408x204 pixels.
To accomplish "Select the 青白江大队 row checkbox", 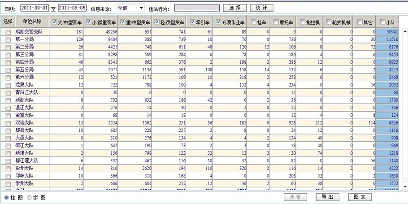I will [x=8, y=93].
